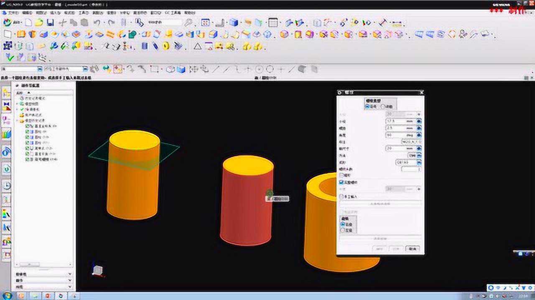Click the yellow ring icon in third toolbar row
This screenshot has height=300, width=535.
pos(166,46)
